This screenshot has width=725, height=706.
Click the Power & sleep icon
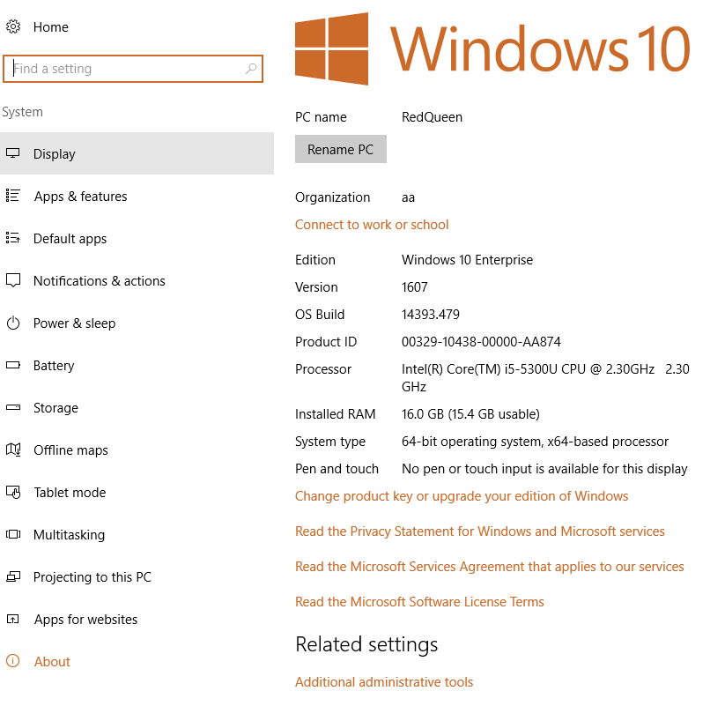(13, 323)
